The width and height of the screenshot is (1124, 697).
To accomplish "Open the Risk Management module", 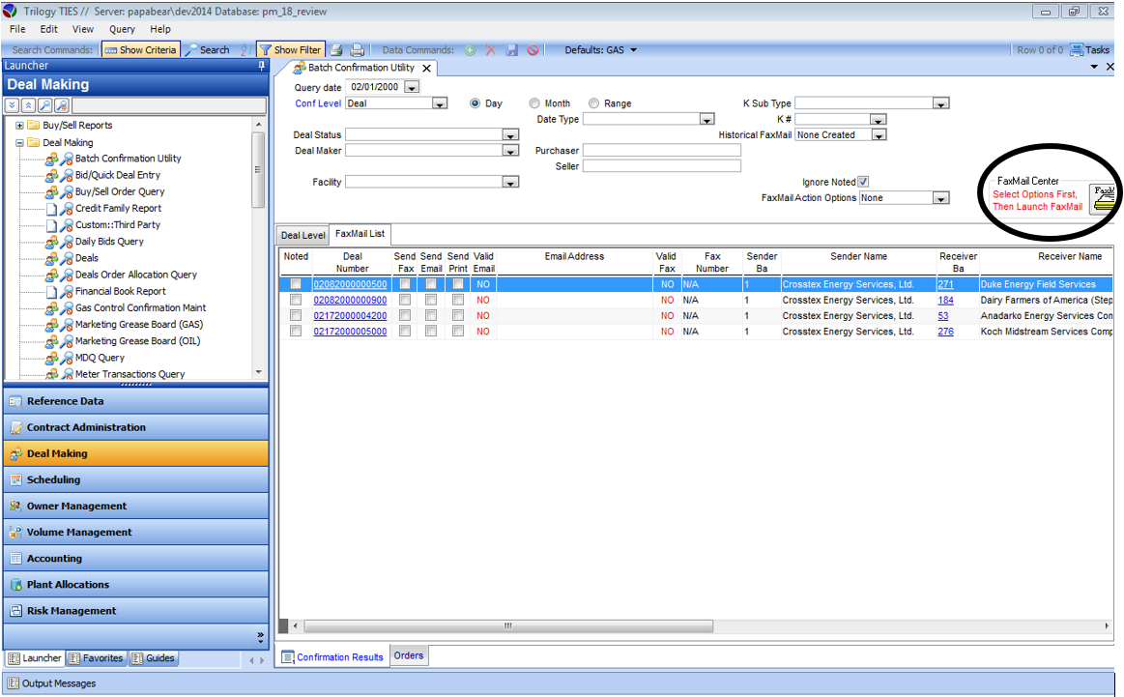I will click(71, 611).
